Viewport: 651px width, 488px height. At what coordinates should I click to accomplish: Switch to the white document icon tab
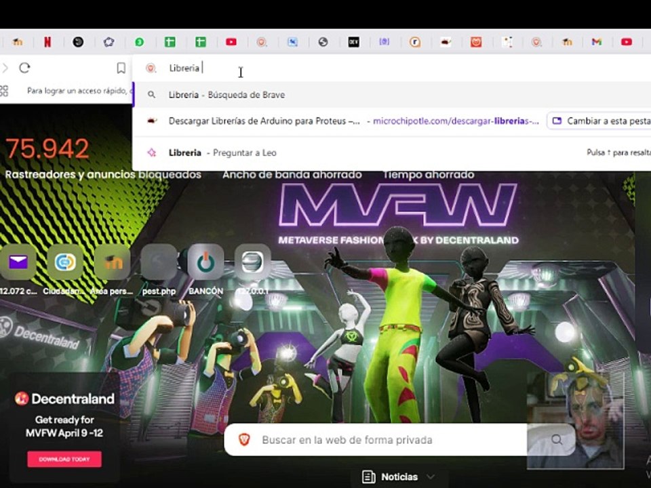tap(507, 42)
